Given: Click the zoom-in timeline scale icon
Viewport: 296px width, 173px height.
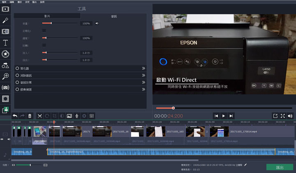Looking at the screenshot, I should click(45, 165).
